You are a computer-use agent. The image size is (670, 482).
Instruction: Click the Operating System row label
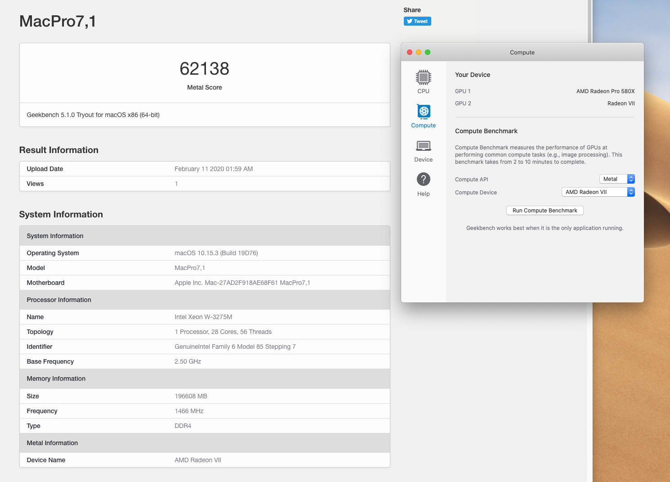[53, 253]
